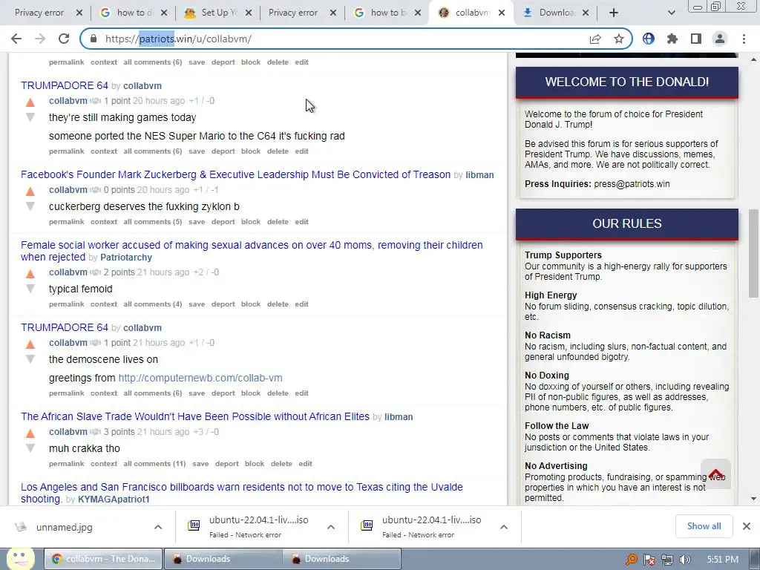Screen dimensions: 760x570
Task: Open the computernewb.com/collab-vm link
Action: (x=200, y=378)
